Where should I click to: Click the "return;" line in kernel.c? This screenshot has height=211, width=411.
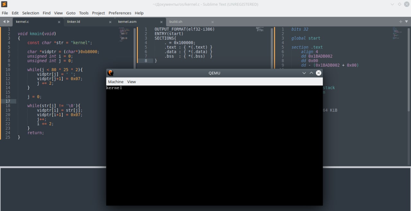click(x=36, y=132)
